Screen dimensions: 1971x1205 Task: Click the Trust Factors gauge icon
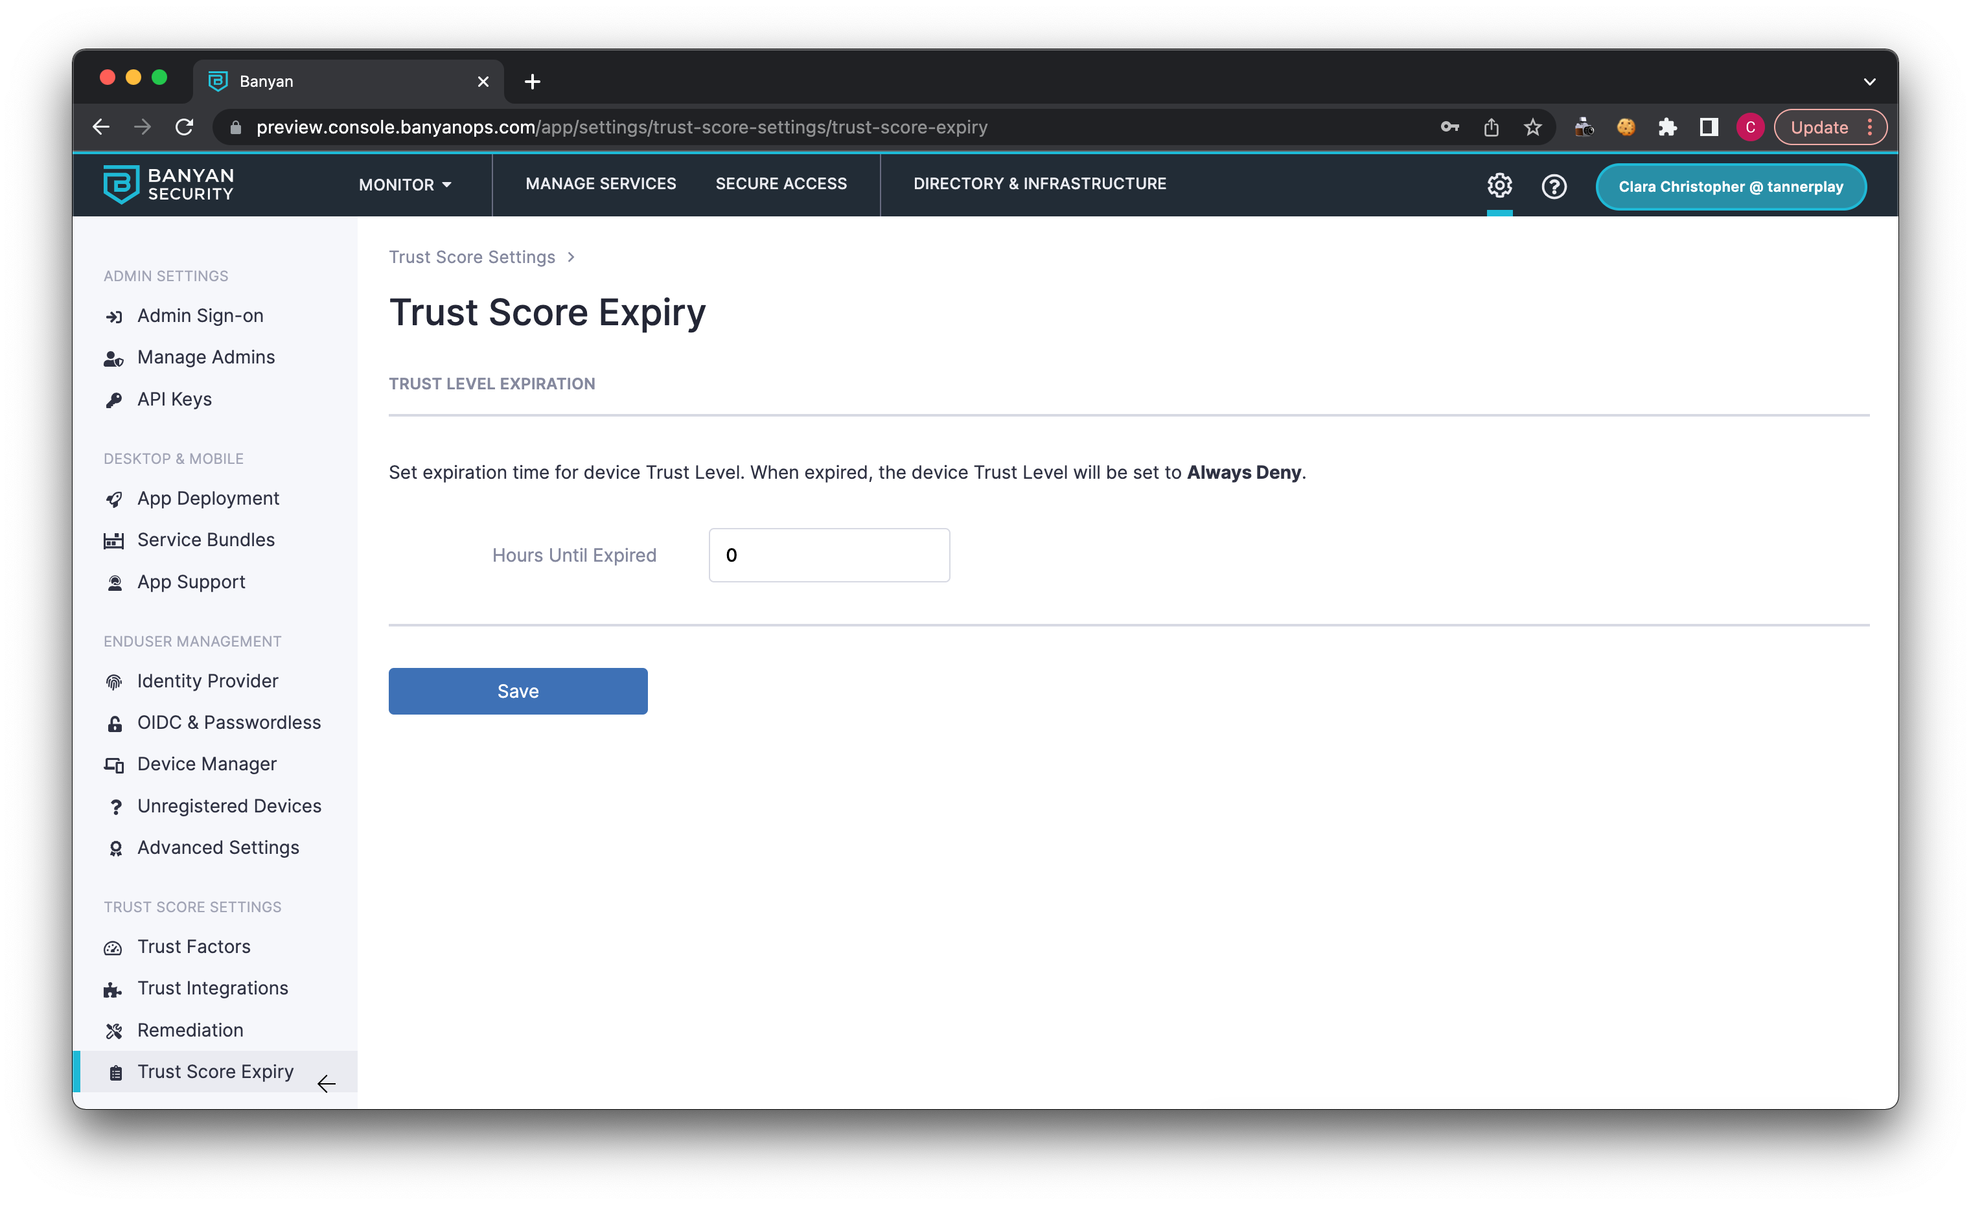113,948
